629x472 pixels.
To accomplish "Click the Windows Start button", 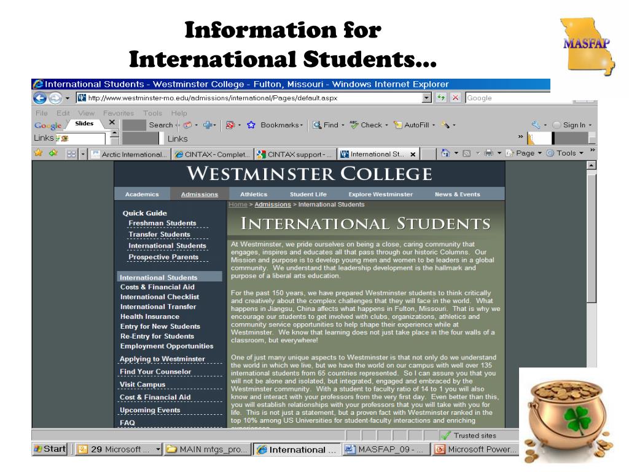I will [50, 449].
